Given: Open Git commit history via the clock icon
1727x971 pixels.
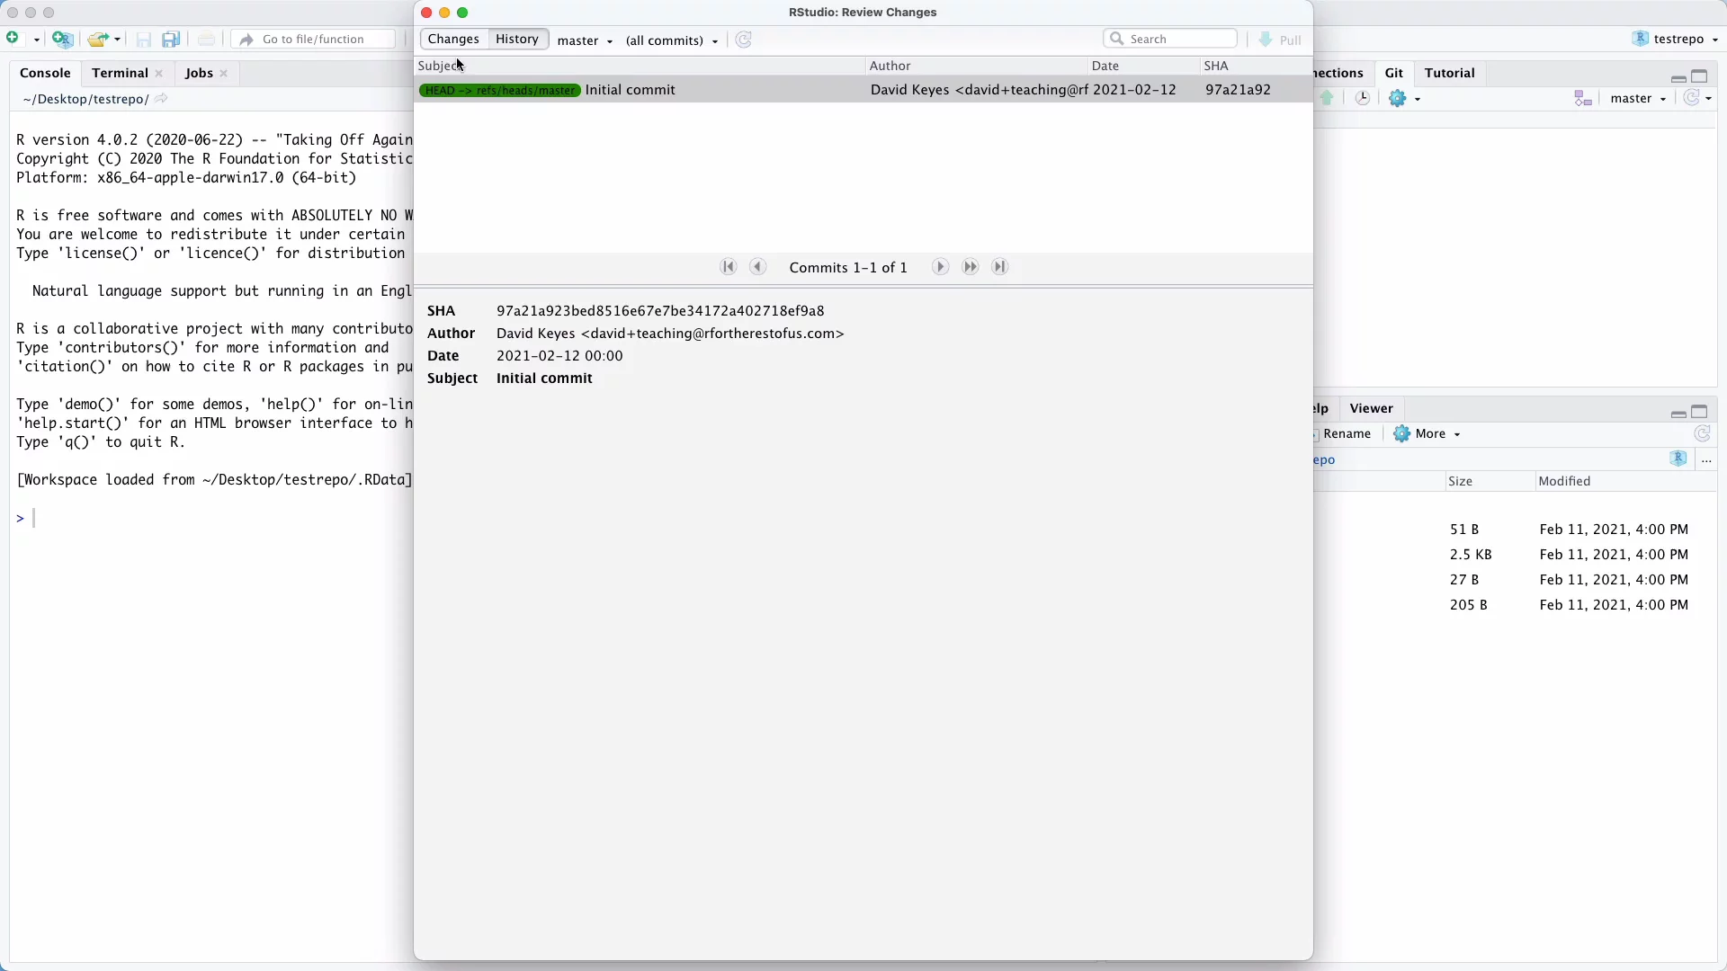Looking at the screenshot, I should (1363, 98).
